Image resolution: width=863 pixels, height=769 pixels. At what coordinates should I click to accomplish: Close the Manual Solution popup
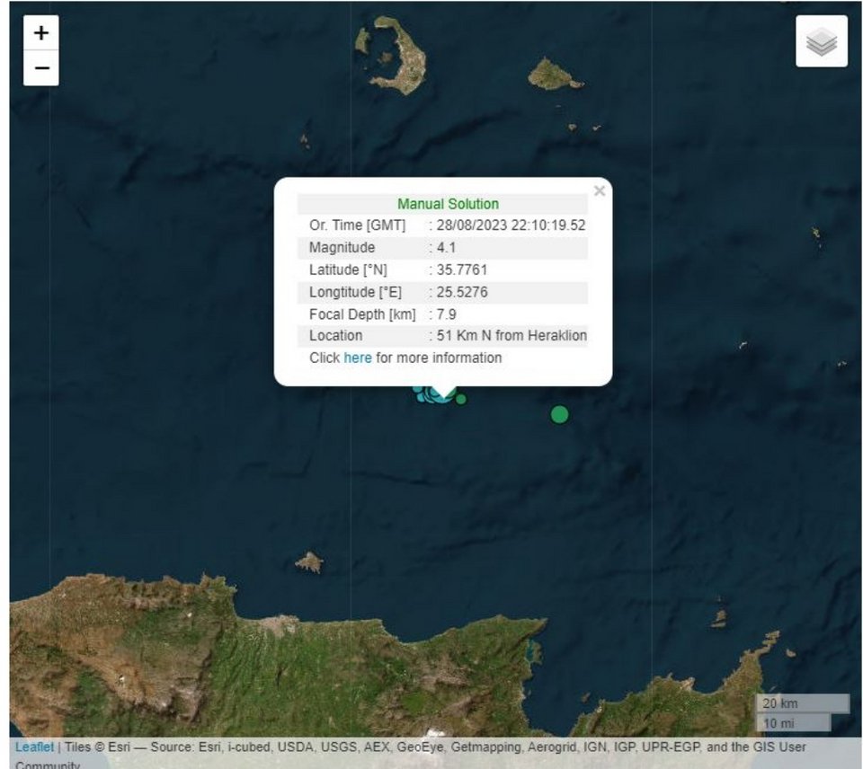pos(600,190)
